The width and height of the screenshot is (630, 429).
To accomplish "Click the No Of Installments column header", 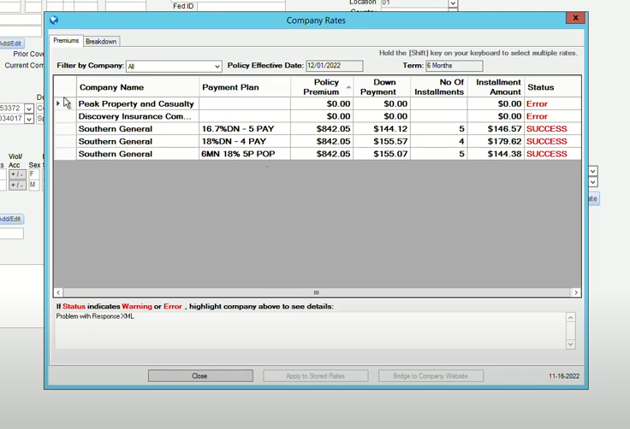I will point(439,87).
